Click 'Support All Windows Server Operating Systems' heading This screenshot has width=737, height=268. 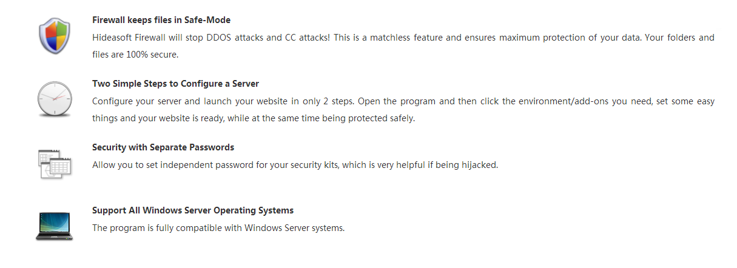point(193,210)
